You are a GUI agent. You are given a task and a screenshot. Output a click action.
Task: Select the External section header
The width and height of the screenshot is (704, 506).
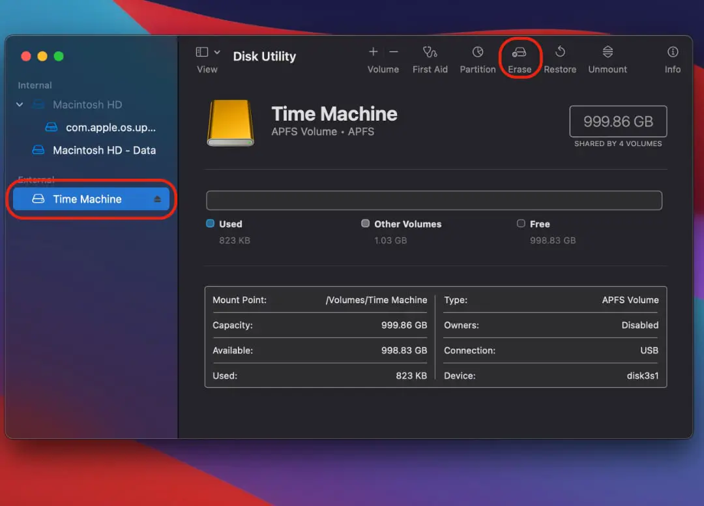pyautogui.click(x=36, y=179)
